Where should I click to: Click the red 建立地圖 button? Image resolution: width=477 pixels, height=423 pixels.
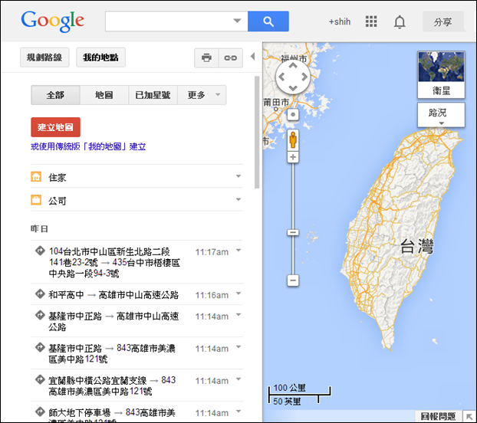point(55,127)
